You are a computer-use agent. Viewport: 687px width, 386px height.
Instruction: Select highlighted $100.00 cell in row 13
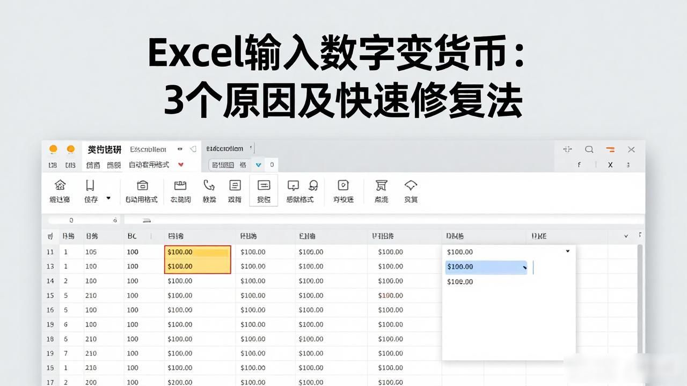198,266
